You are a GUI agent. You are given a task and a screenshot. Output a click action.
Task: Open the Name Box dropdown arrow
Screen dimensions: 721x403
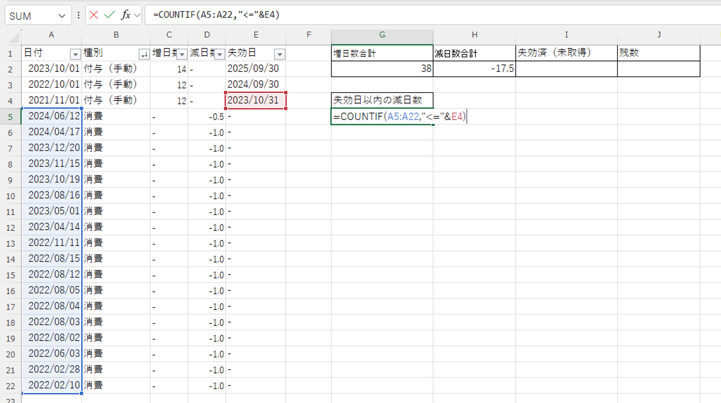(x=62, y=15)
